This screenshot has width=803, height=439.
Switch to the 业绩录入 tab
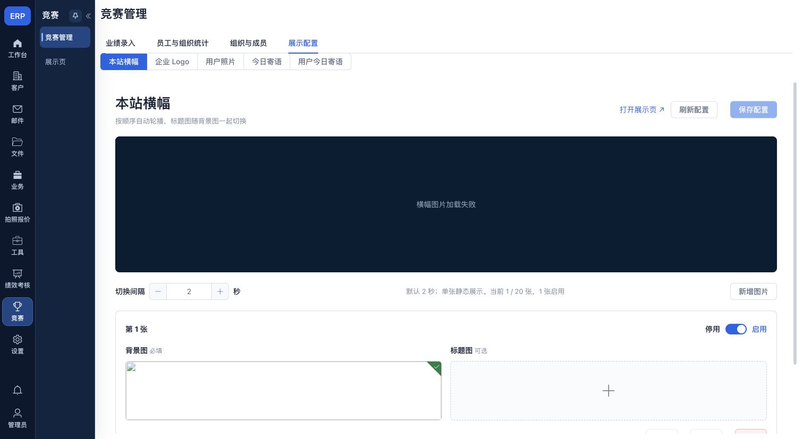121,43
